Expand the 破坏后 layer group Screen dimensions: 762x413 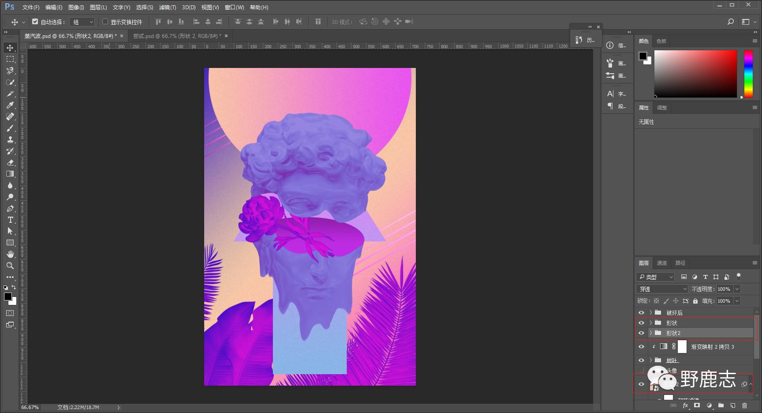650,312
